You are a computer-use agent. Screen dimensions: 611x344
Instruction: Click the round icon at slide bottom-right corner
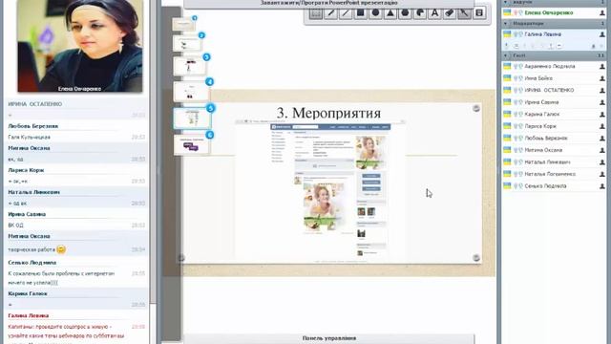pyautogui.click(x=476, y=258)
